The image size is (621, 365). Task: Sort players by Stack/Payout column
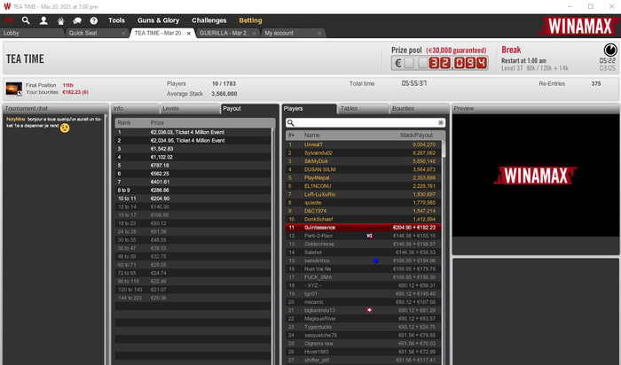click(416, 136)
